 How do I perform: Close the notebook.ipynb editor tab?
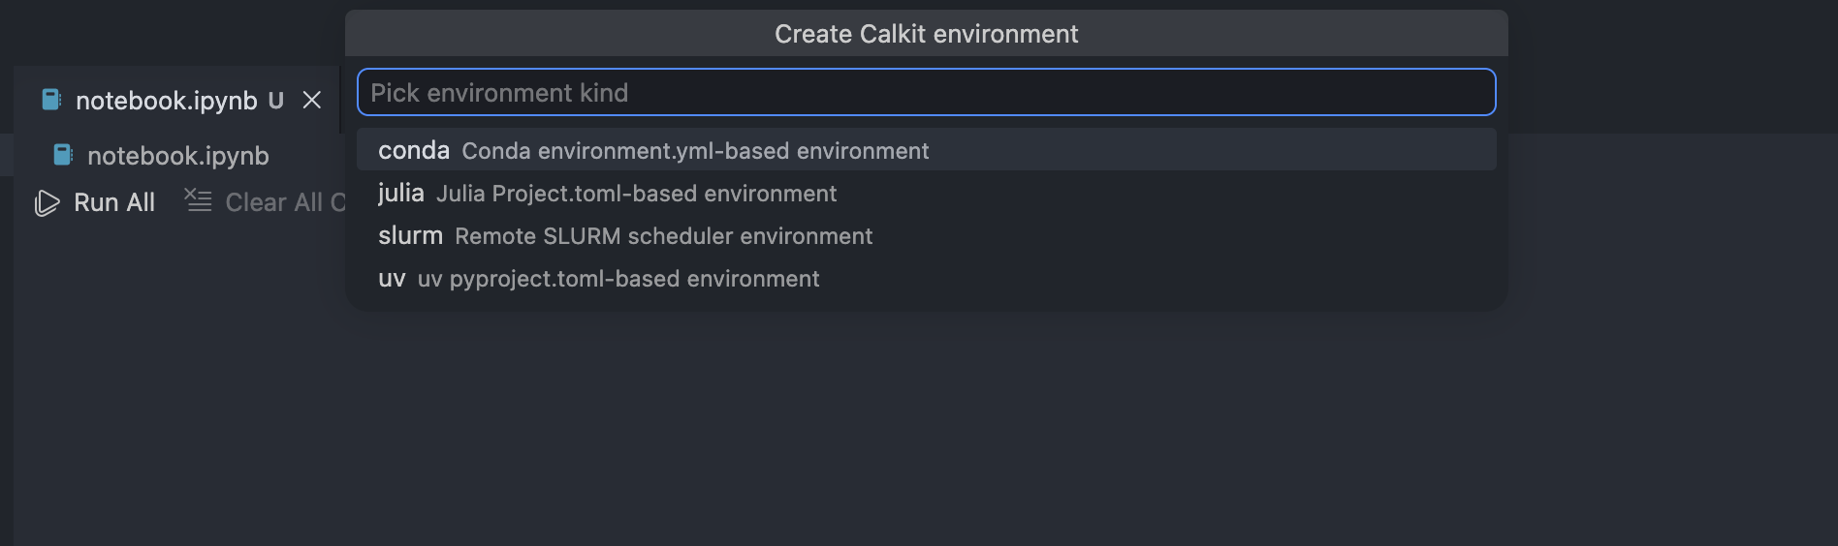311,101
